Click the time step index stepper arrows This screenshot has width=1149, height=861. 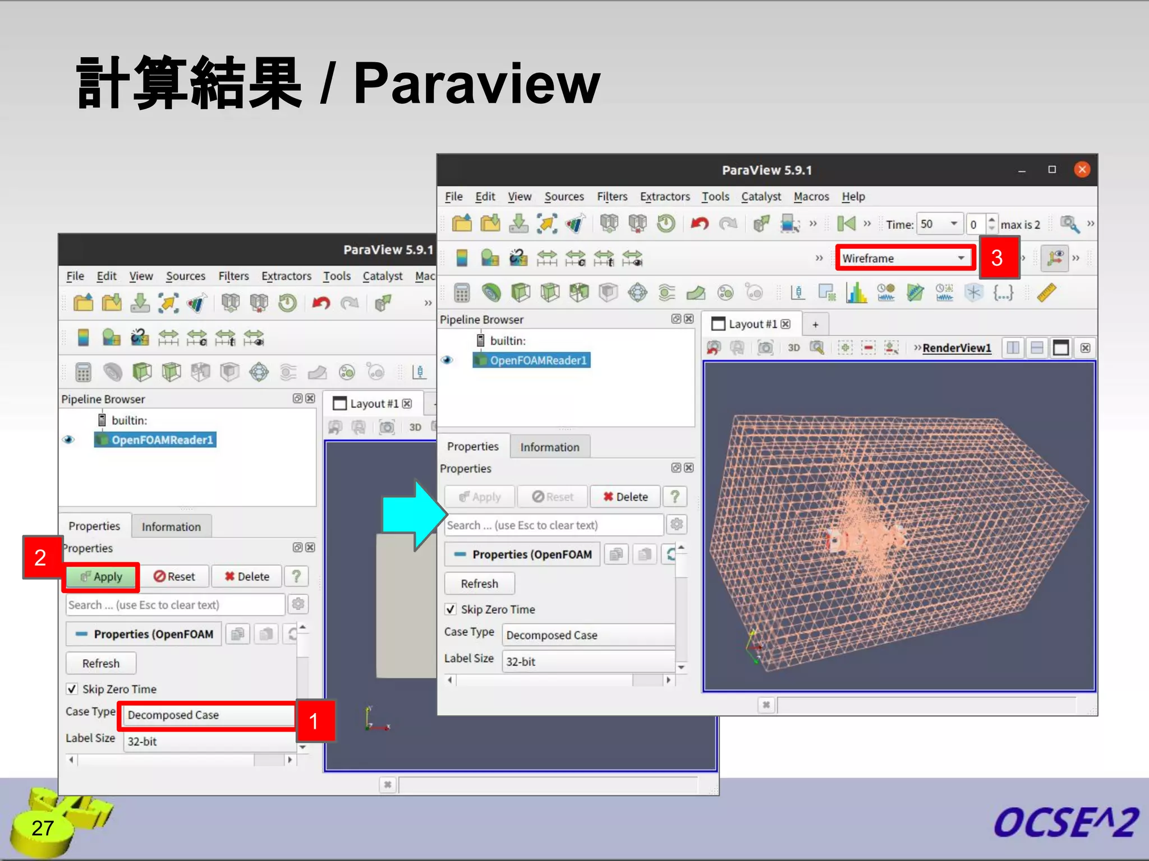(992, 224)
